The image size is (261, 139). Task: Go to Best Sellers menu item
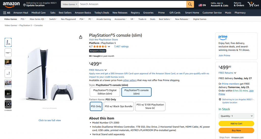tap(65, 13)
